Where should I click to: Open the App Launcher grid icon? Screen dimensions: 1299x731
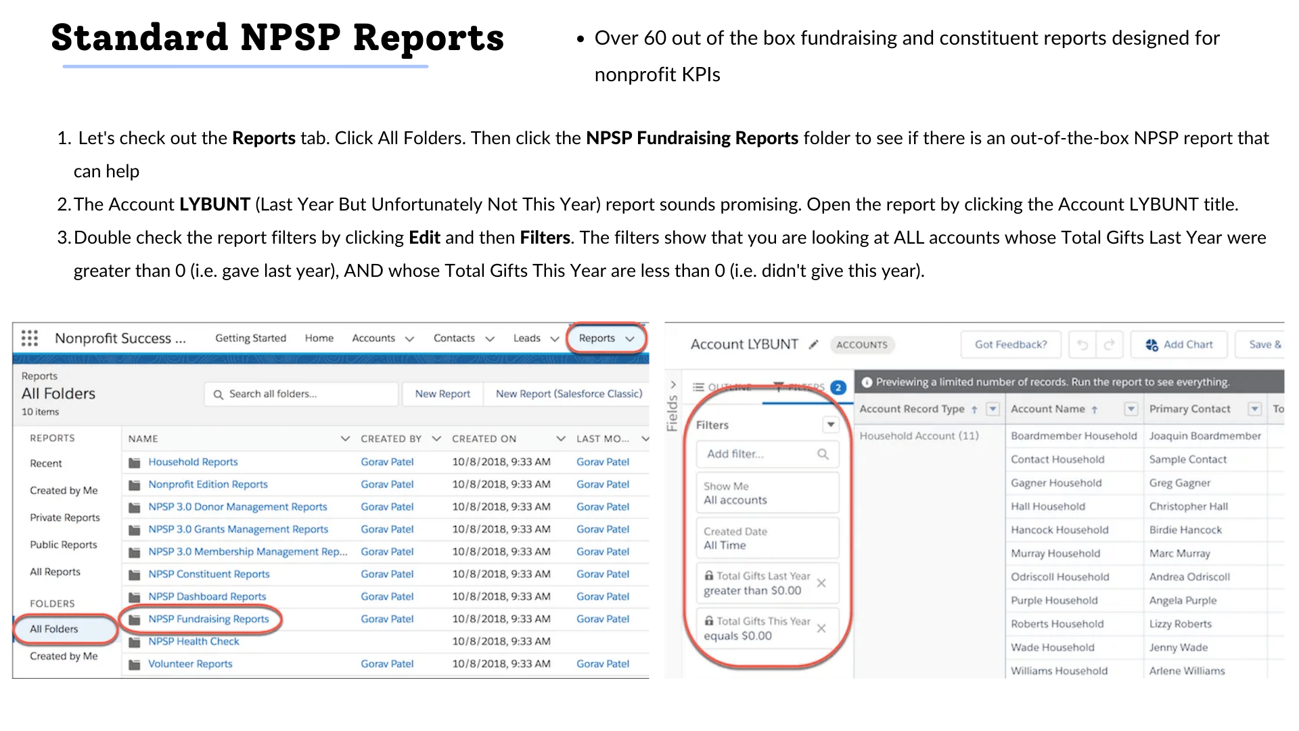29,338
